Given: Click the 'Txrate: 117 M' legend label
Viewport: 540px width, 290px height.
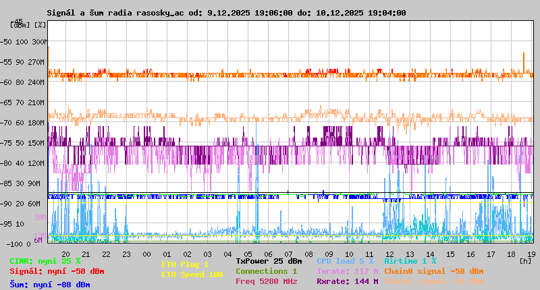Looking at the screenshot, I should point(348,271).
